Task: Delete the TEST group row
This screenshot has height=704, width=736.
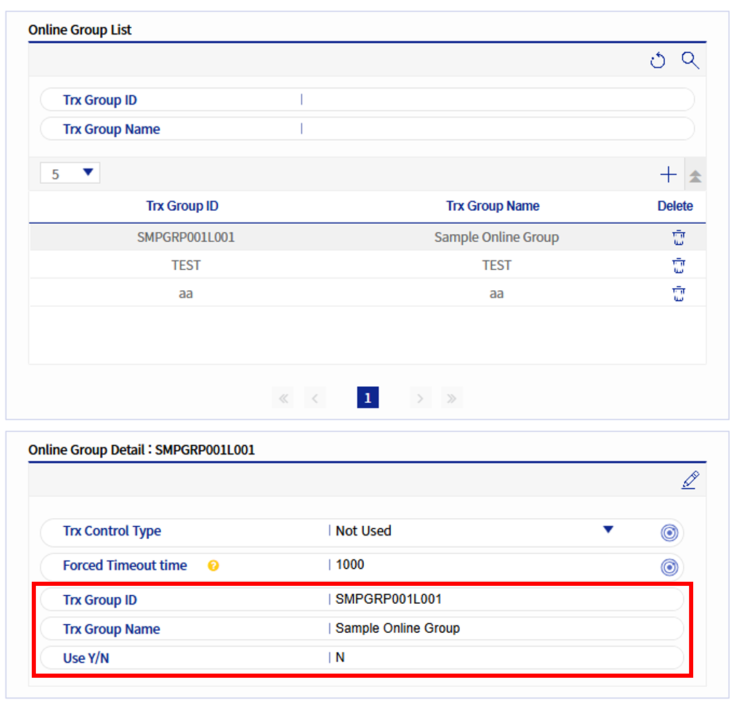Action: click(679, 266)
